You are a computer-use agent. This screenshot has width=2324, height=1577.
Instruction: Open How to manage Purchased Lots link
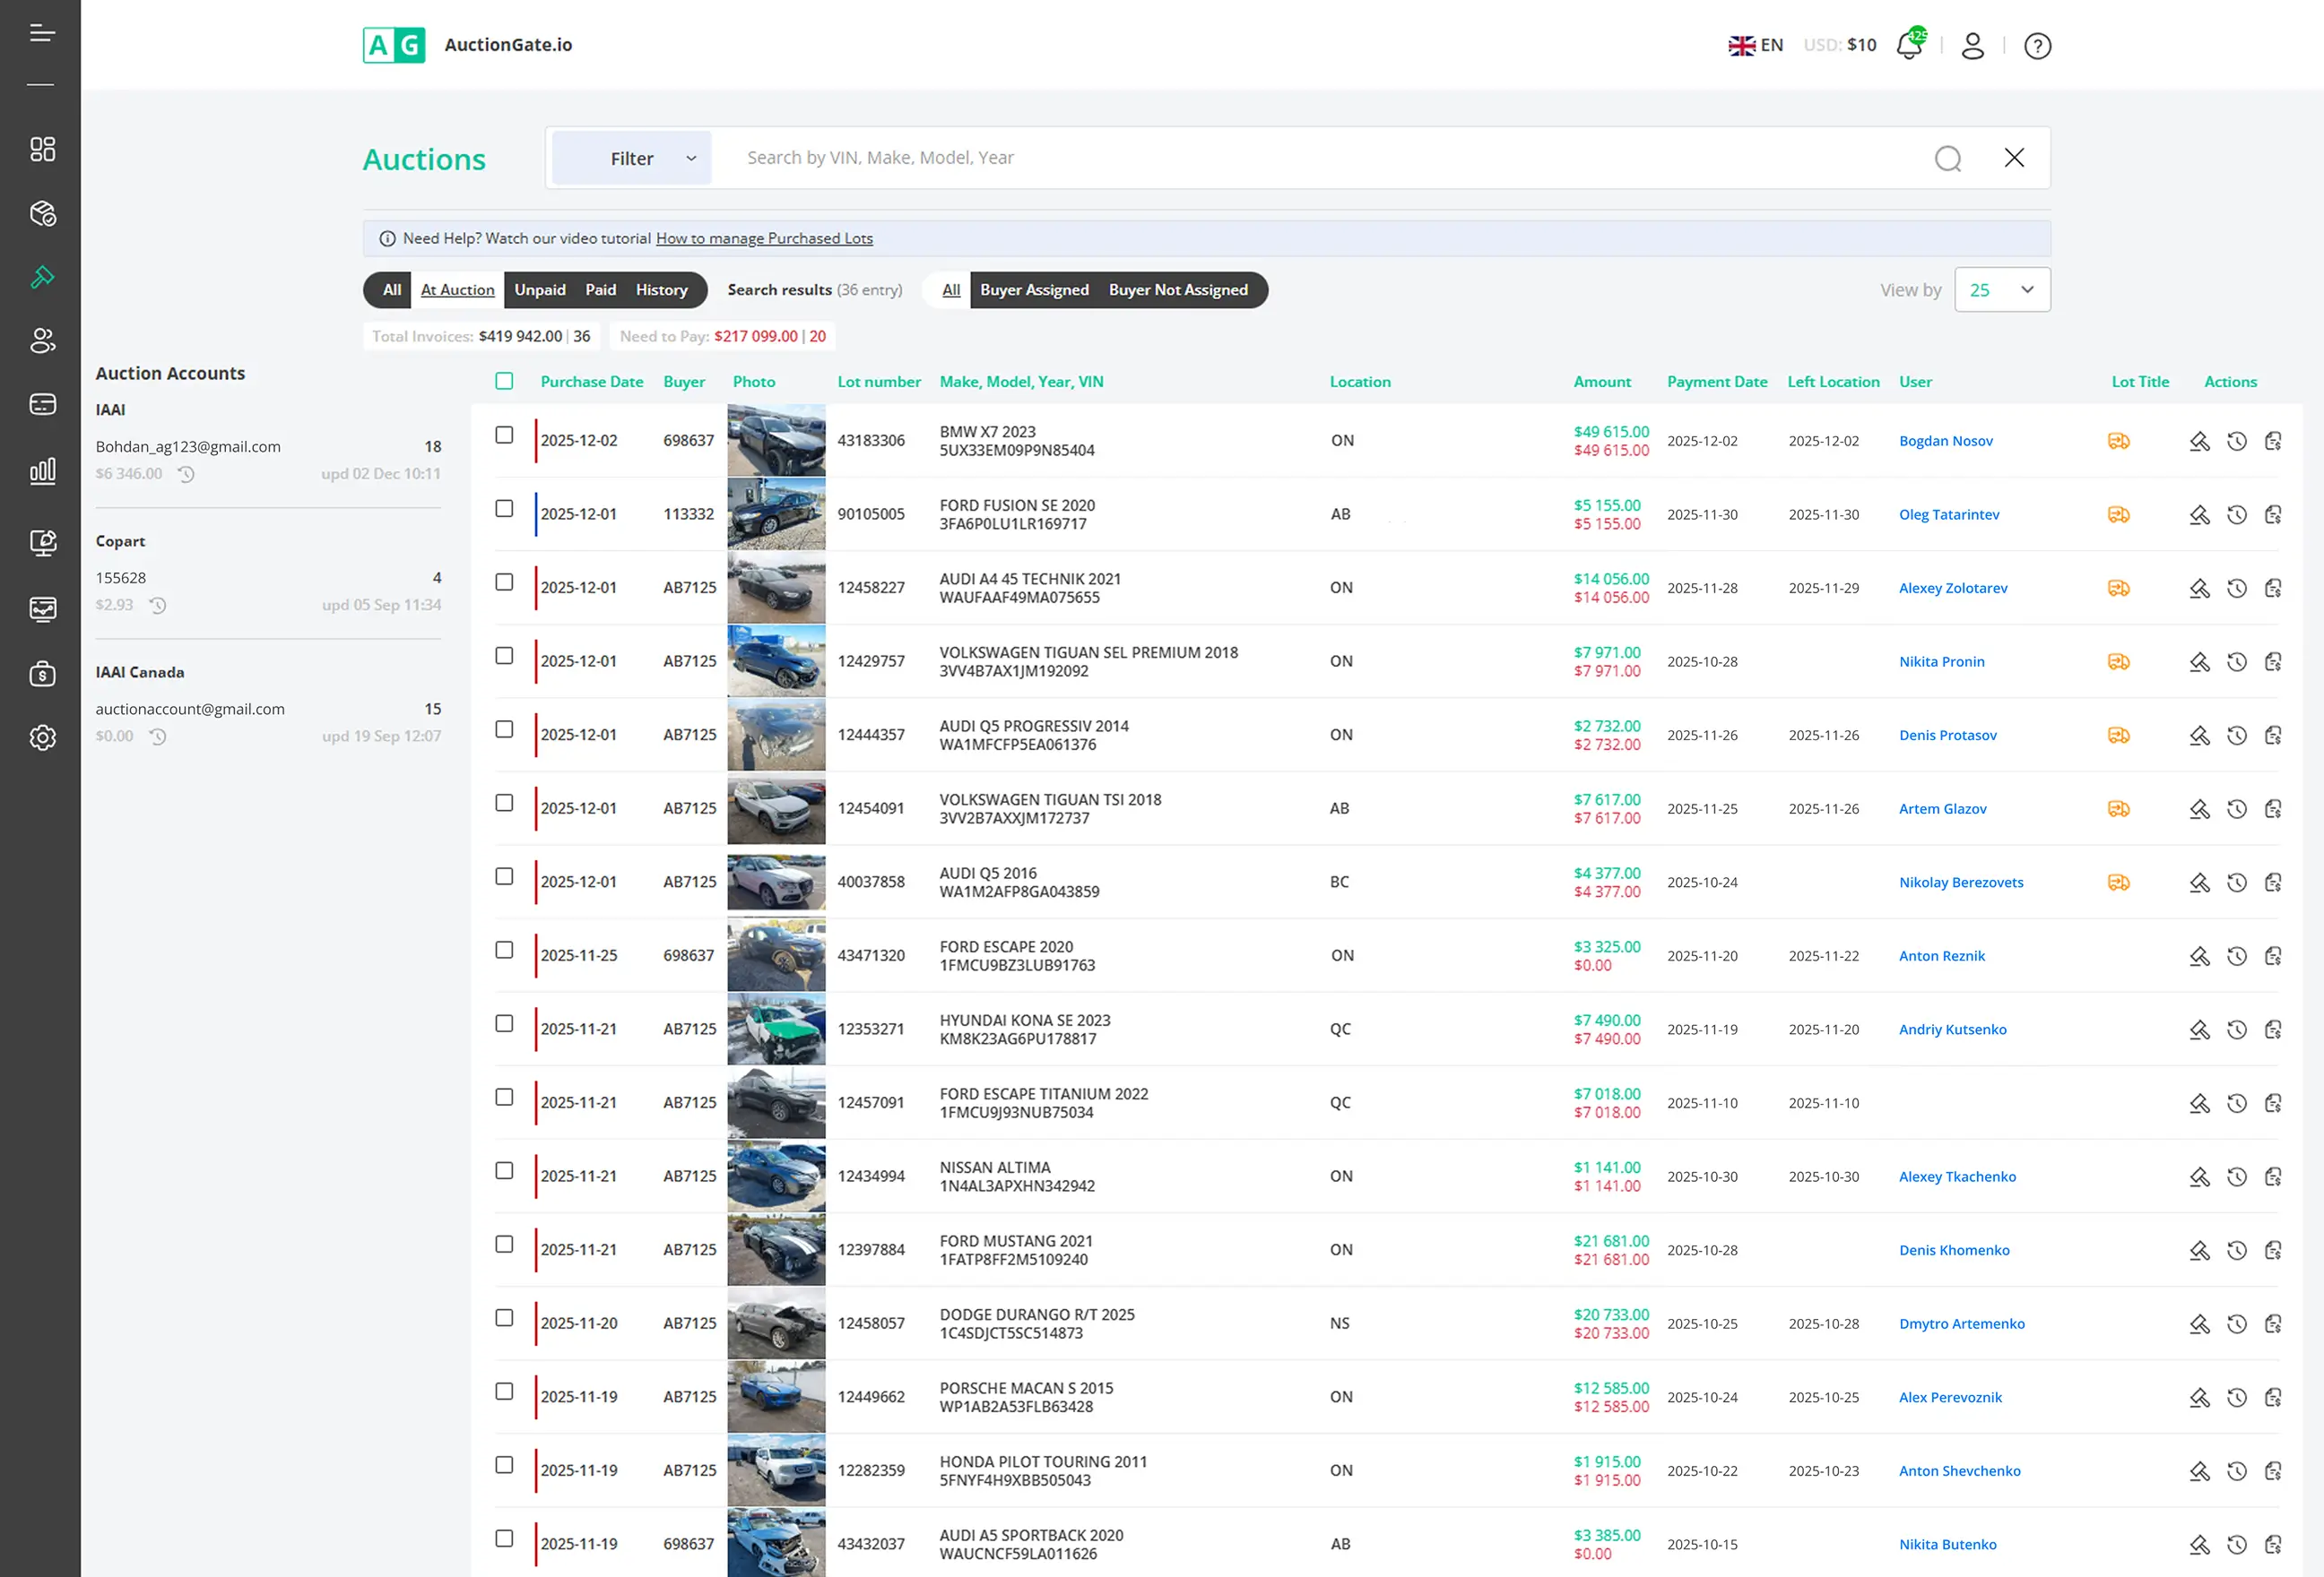coord(764,237)
